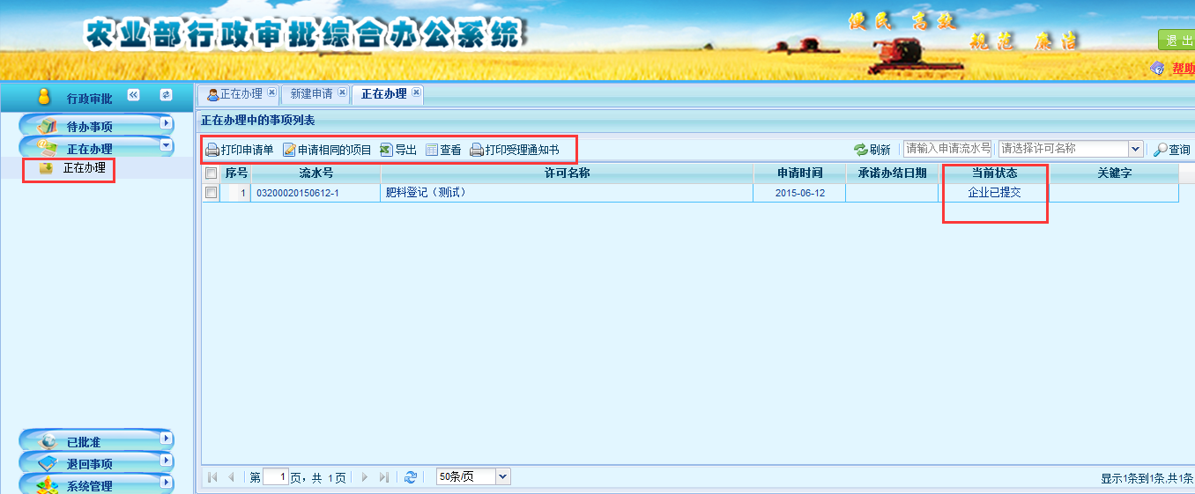1195x494 pixels.
Task: Click the 请输入申请流水号 input field
Action: click(x=947, y=149)
